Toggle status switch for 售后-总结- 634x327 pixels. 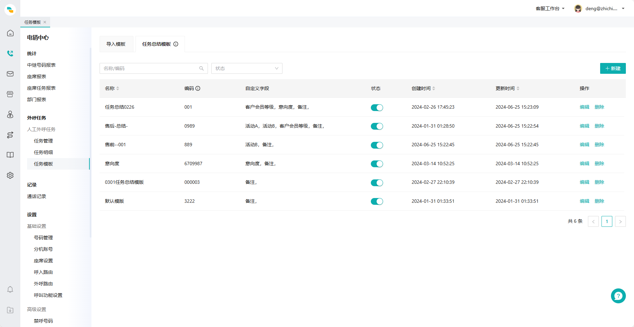click(377, 126)
